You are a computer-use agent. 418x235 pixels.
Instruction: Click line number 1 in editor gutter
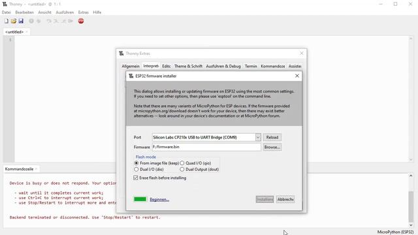tap(10, 40)
